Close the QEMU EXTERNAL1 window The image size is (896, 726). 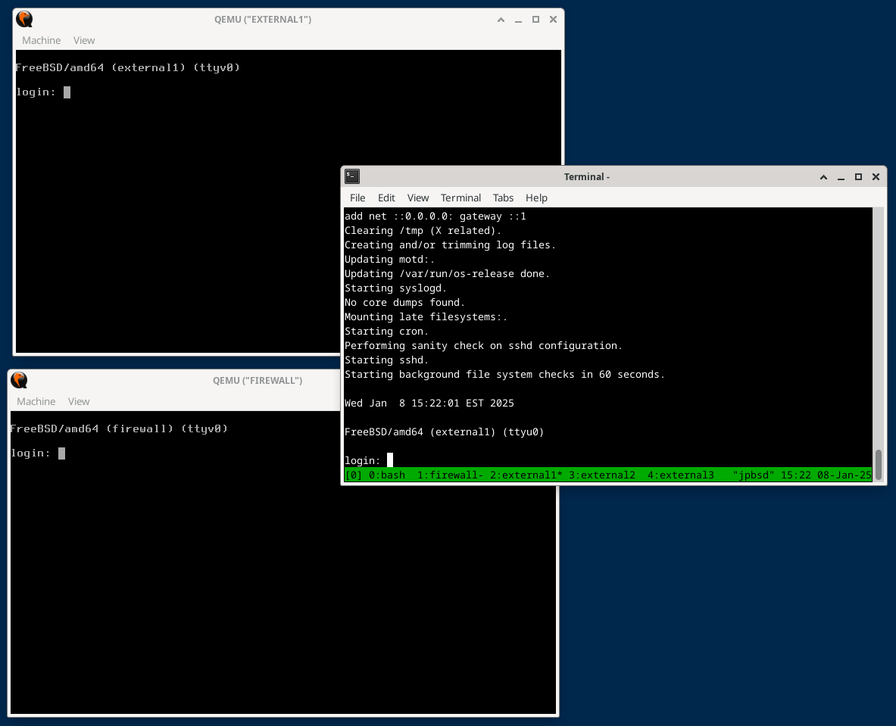tap(553, 20)
